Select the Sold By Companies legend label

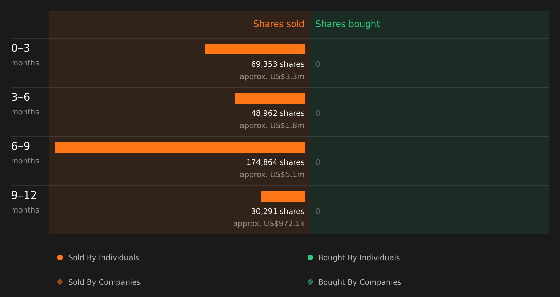click(104, 282)
